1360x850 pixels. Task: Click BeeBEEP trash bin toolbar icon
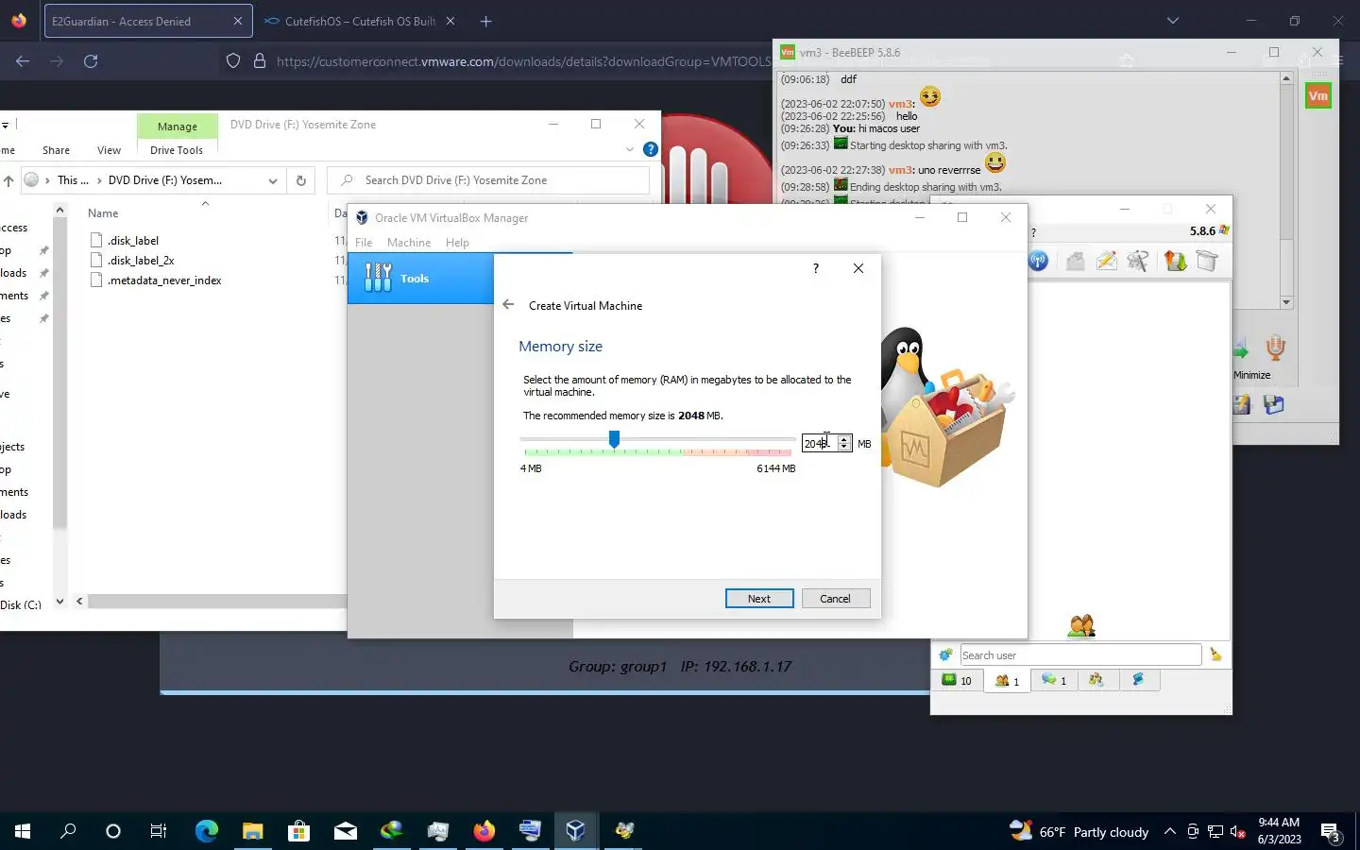(x=1207, y=262)
